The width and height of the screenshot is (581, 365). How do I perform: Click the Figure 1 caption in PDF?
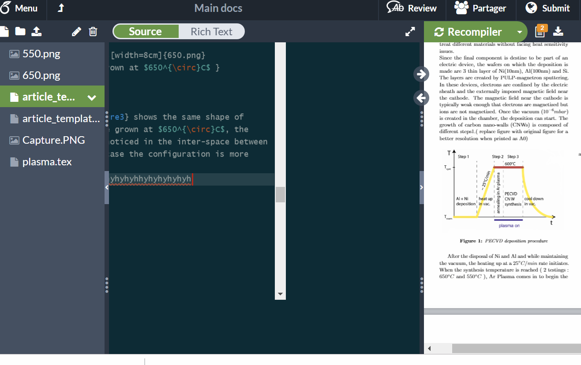(503, 241)
